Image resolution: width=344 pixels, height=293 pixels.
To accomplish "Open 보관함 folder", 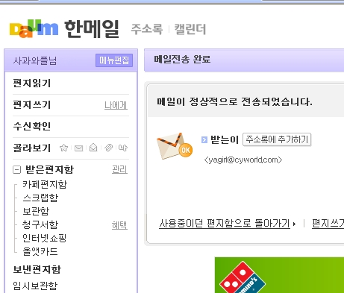I will (x=36, y=211).
